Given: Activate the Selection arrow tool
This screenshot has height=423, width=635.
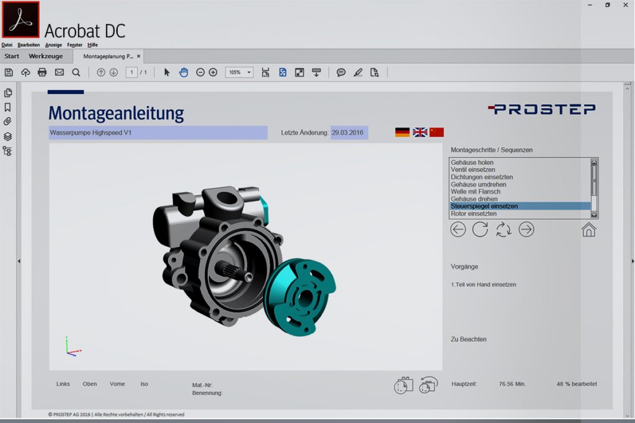Looking at the screenshot, I should (166, 72).
